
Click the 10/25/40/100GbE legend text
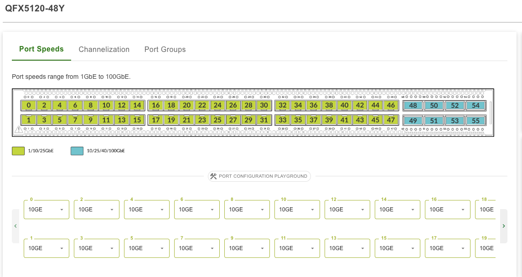(x=106, y=151)
